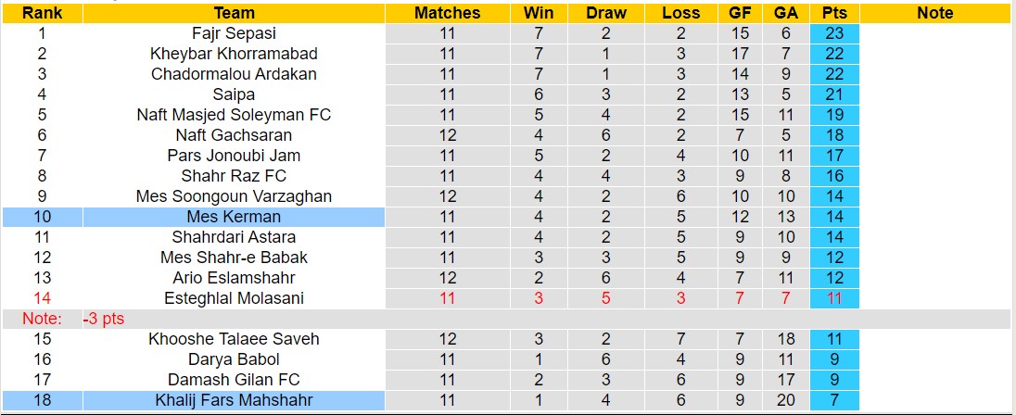
Task: Open Kheybar Khorramabad team page
Action: (234, 54)
